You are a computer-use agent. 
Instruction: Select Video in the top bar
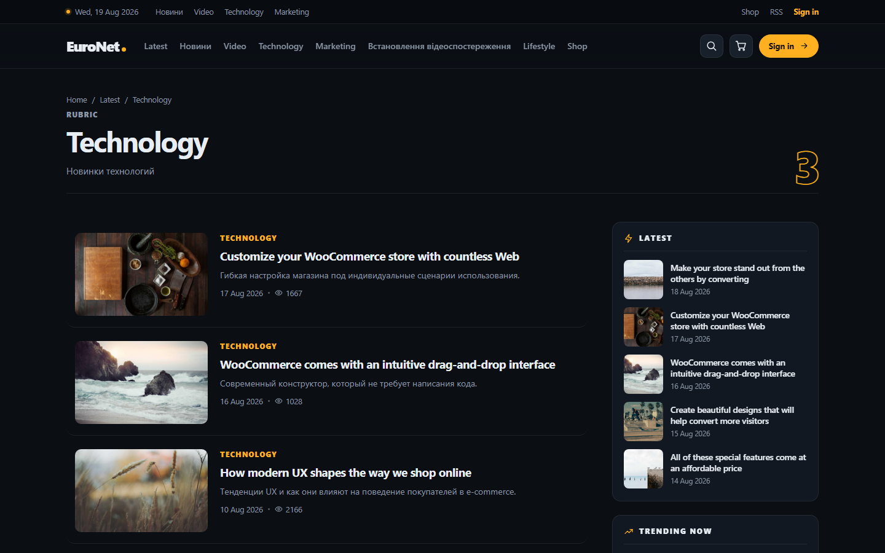(x=203, y=12)
